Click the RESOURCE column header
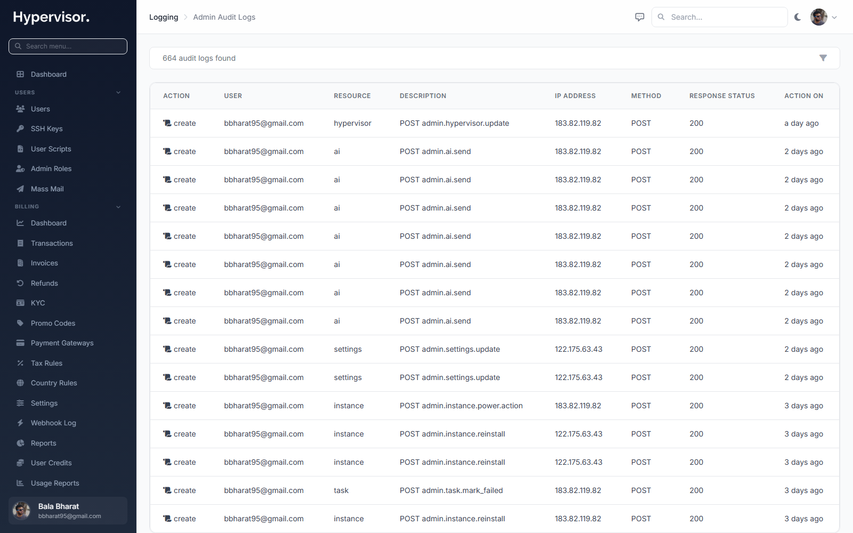 (x=352, y=96)
